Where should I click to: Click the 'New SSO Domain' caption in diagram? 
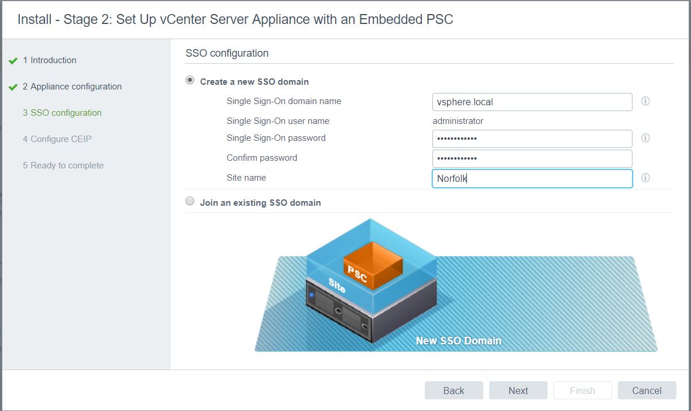pyautogui.click(x=459, y=341)
